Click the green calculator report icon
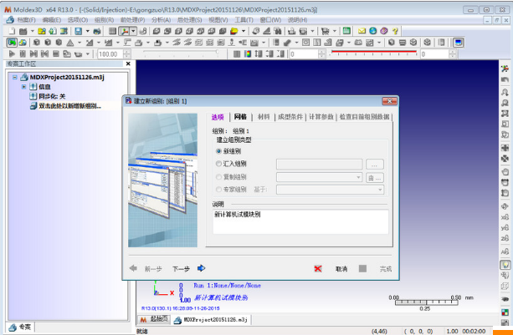Viewport: 513px width, 335px height. point(346,31)
